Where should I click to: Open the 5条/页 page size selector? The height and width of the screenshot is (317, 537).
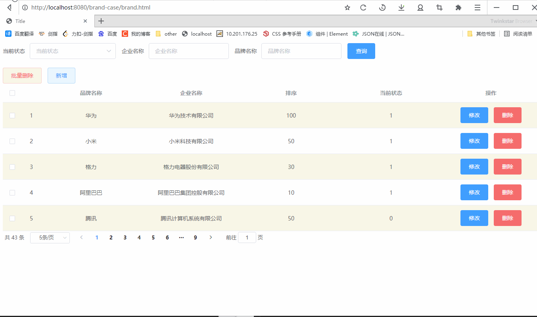(50, 237)
